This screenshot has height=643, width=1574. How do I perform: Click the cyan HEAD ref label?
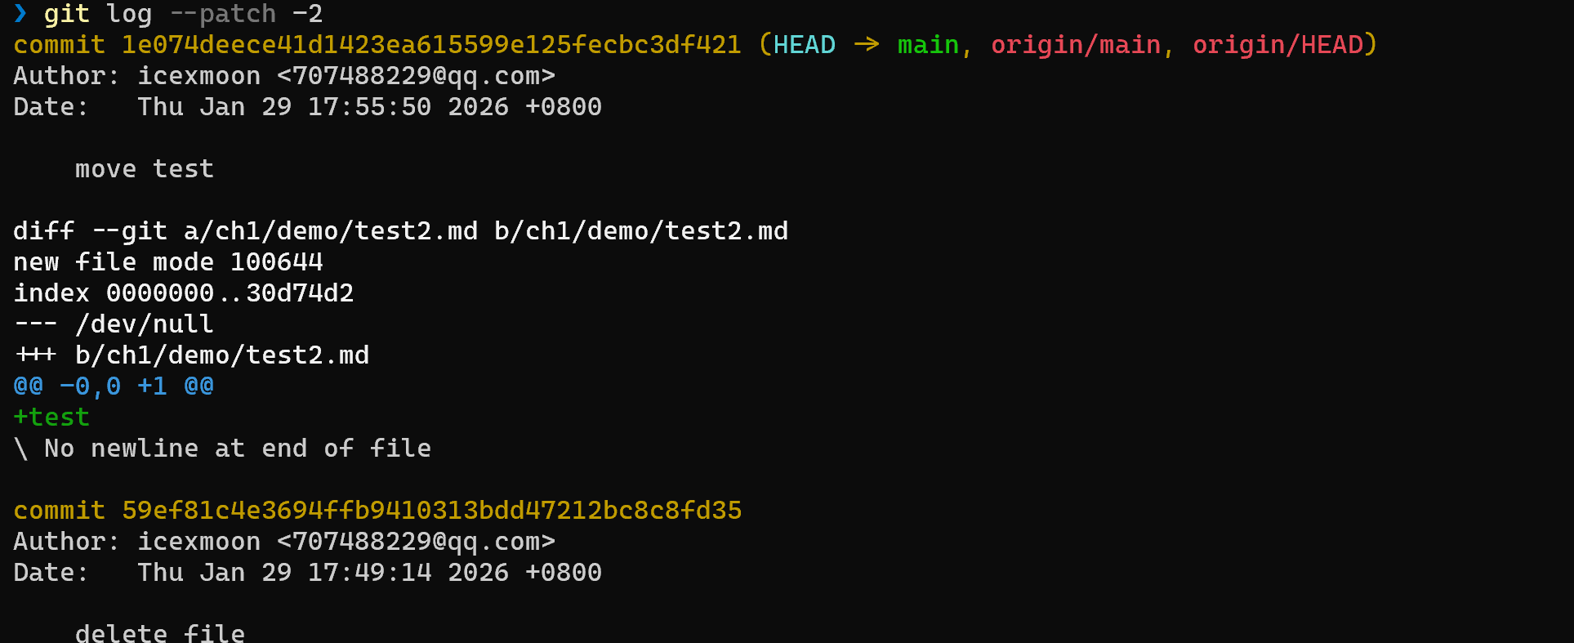pos(804,45)
